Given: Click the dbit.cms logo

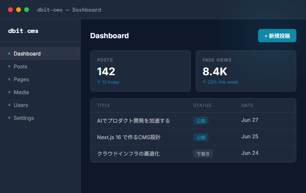Looking at the screenshot, I should tap(23, 31).
